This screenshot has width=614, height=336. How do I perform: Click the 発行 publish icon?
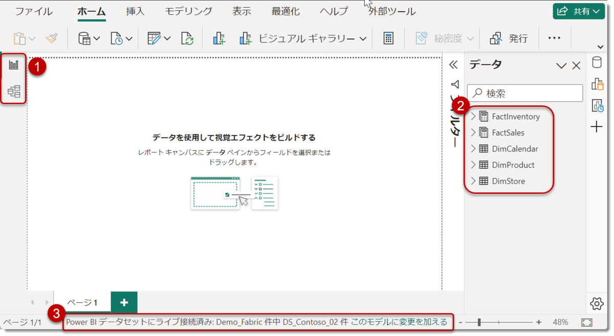click(x=496, y=38)
